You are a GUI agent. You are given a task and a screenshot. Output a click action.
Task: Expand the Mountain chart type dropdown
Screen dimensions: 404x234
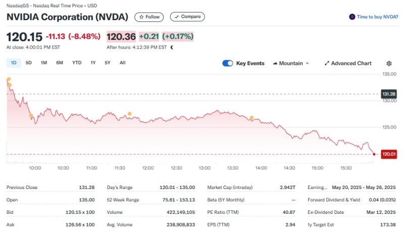(x=291, y=64)
